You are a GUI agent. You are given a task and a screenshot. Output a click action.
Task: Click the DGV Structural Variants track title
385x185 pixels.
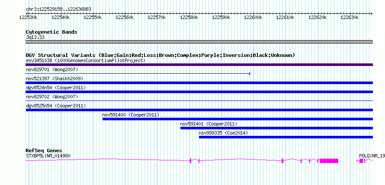160,55
